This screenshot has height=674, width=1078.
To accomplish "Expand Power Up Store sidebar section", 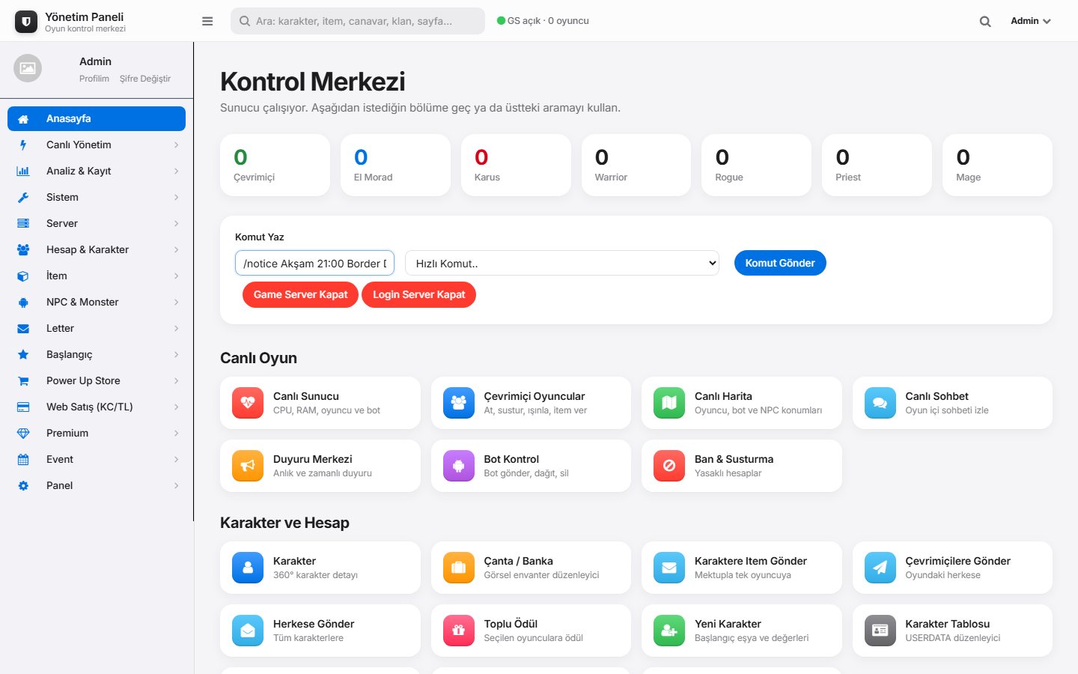I will (x=97, y=380).
